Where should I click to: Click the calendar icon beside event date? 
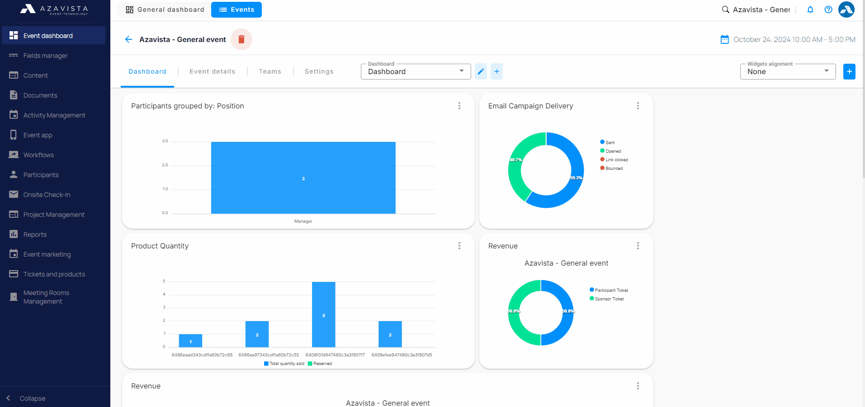[724, 39]
